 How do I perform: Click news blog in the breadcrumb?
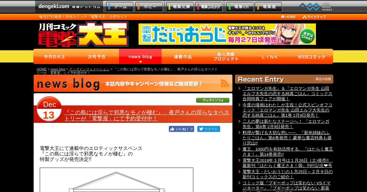click(58, 69)
